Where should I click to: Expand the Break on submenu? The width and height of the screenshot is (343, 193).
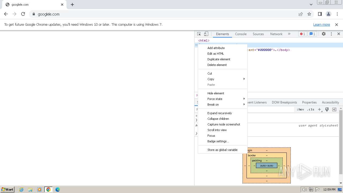click(x=222, y=105)
